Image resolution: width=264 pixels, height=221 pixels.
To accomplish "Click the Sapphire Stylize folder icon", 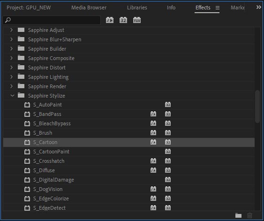I will click(x=21, y=96).
